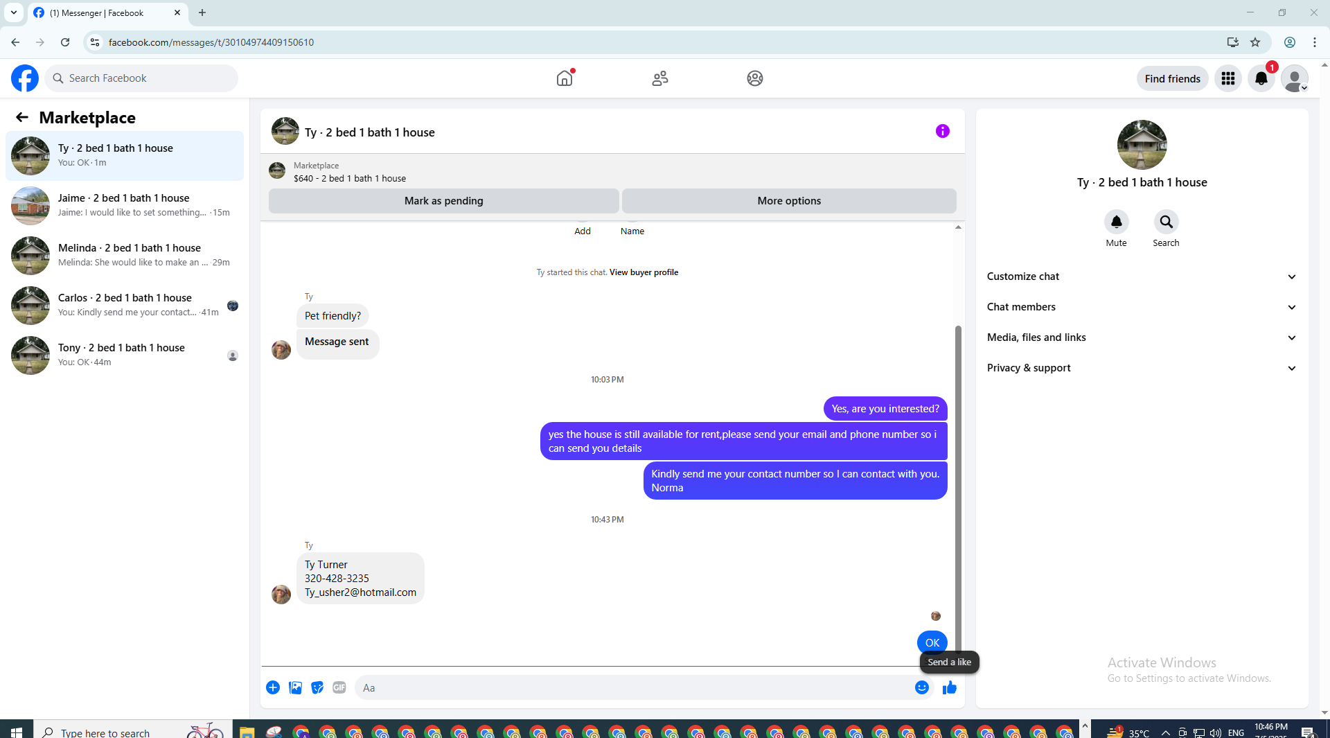
Task: Show hidden system tray icons
Action: click(1165, 732)
